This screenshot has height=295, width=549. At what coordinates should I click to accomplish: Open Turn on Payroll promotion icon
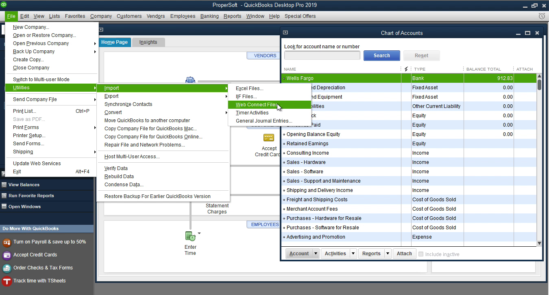coord(7,242)
